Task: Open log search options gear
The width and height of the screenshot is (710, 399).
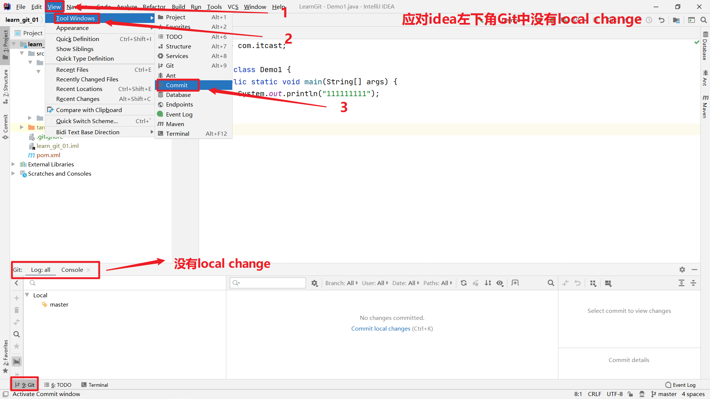Action: pyautogui.click(x=314, y=283)
